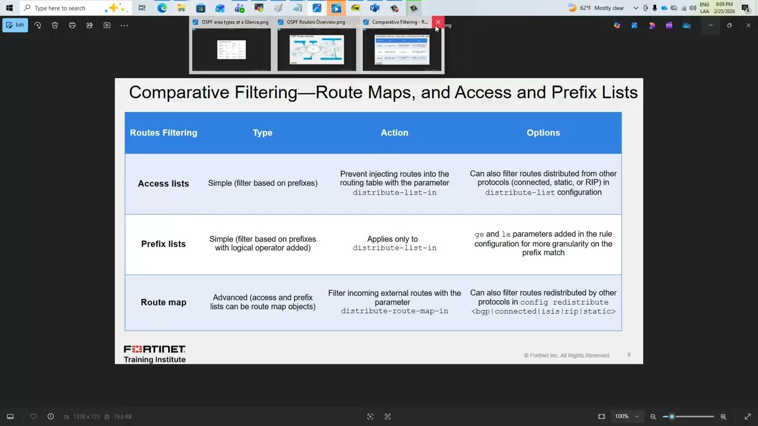The image size is (758, 426).
Task: Toggle the filmstrip icon in the bottom bar
Action: pyautogui.click(x=10, y=417)
